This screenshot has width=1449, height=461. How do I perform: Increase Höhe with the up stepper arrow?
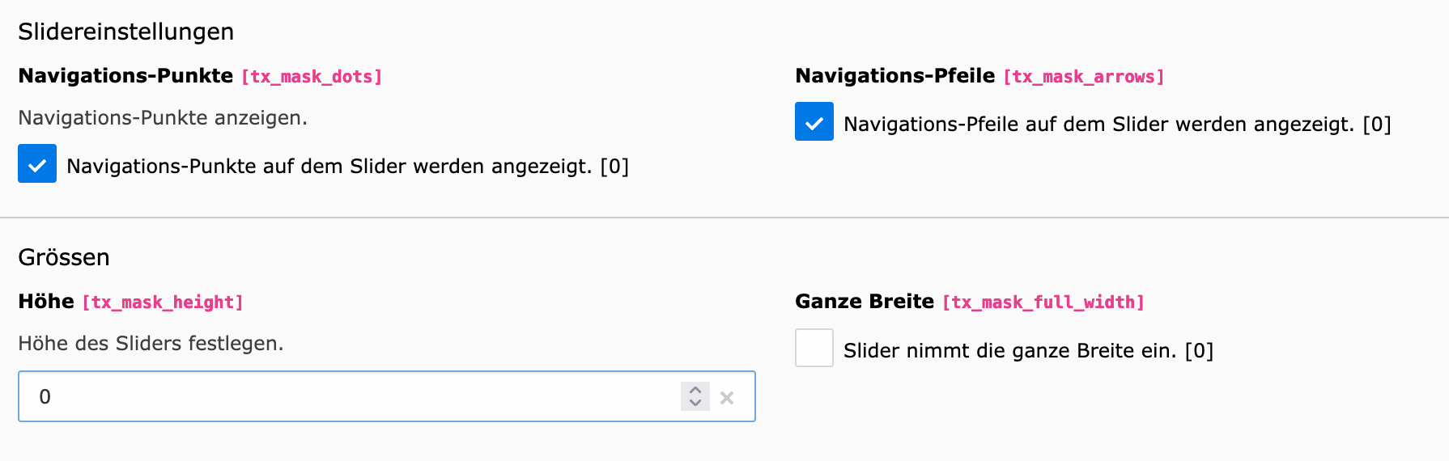coord(695,390)
